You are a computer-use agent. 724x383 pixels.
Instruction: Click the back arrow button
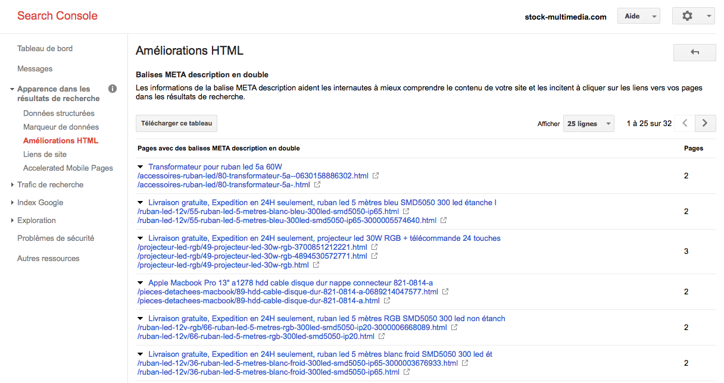coord(694,52)
